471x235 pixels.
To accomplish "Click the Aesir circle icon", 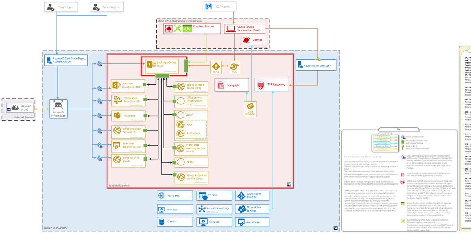I will pos(180,115).
